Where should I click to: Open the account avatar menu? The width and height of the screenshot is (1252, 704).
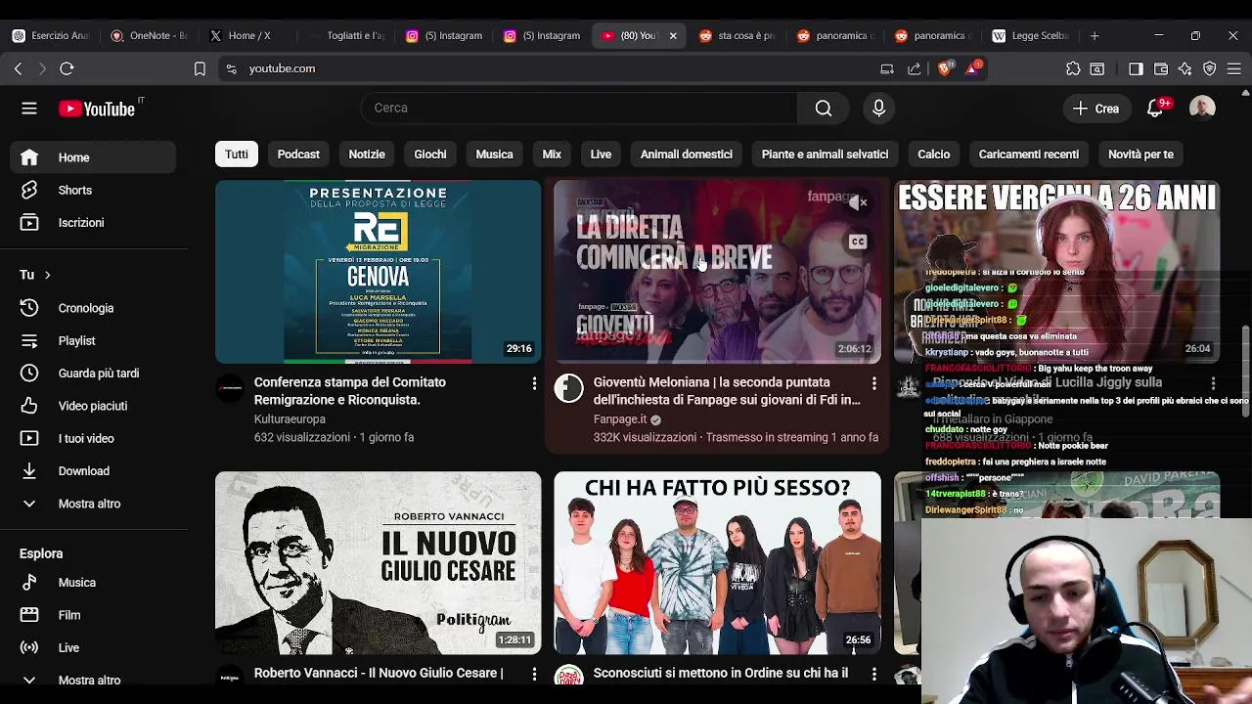click(x=1202, y=108)
